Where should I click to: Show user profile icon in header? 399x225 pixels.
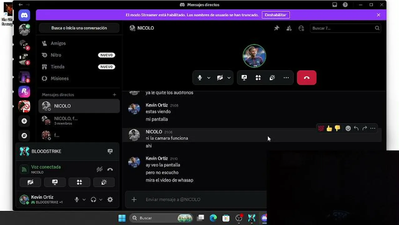point(301,28)
